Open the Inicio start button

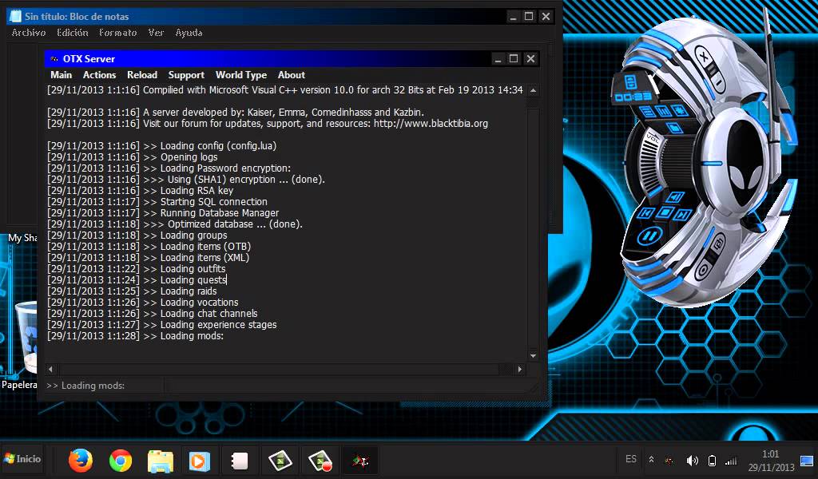click(x=22, y=459)
